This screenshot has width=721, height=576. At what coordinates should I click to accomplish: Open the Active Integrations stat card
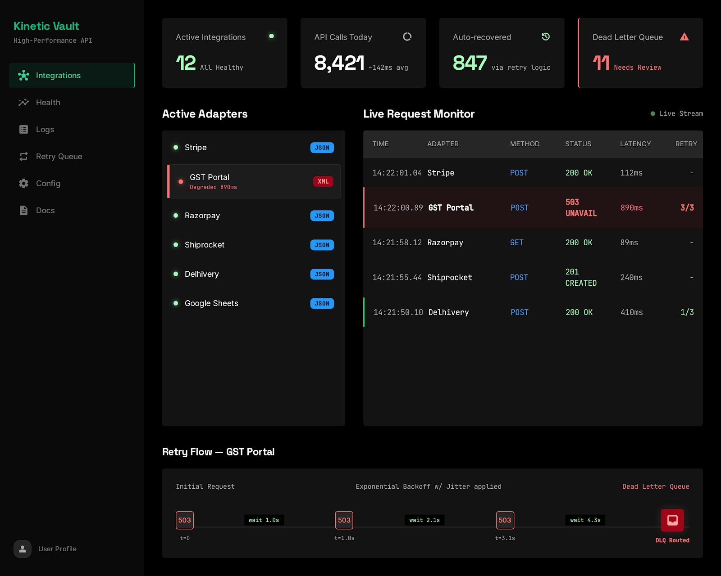click(x=225, y=53)
